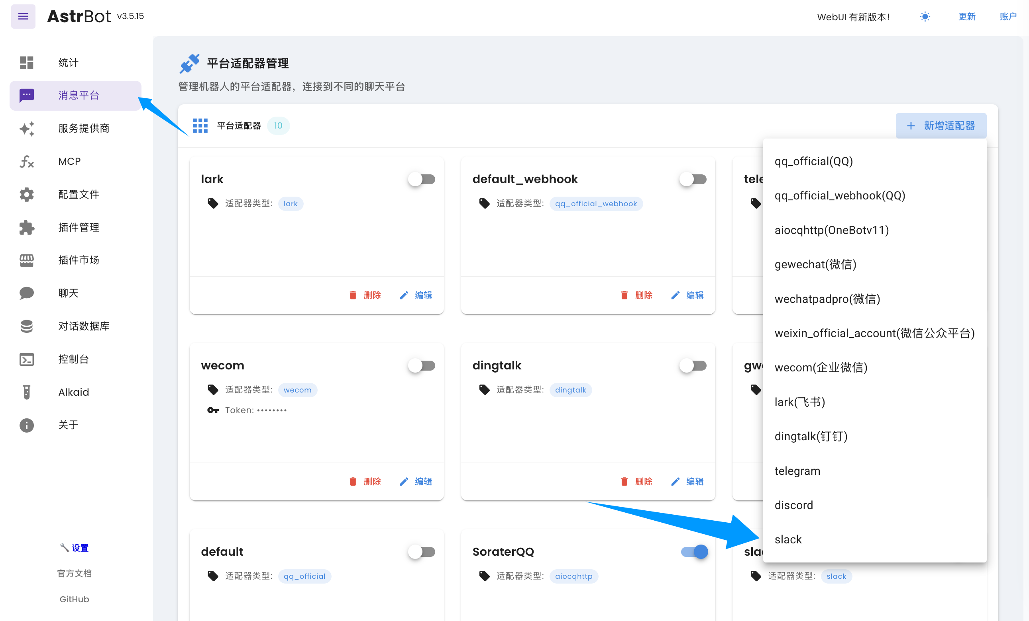Open the 新增适配器 dropdown button
The width and height of the screenshot is (1029, 621).
pos(941,125)
